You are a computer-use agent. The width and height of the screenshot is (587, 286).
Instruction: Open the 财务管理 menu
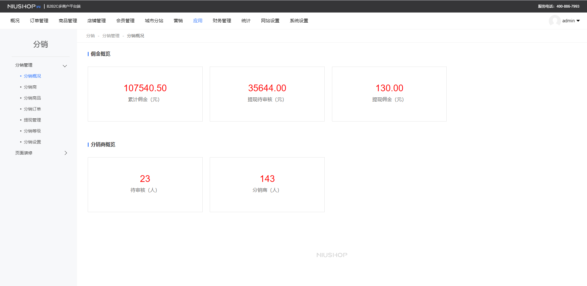point(222,21)
